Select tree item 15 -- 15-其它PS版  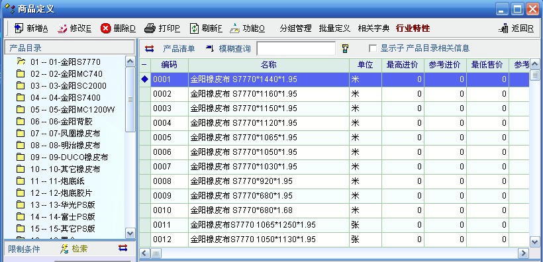coord(63,228)
